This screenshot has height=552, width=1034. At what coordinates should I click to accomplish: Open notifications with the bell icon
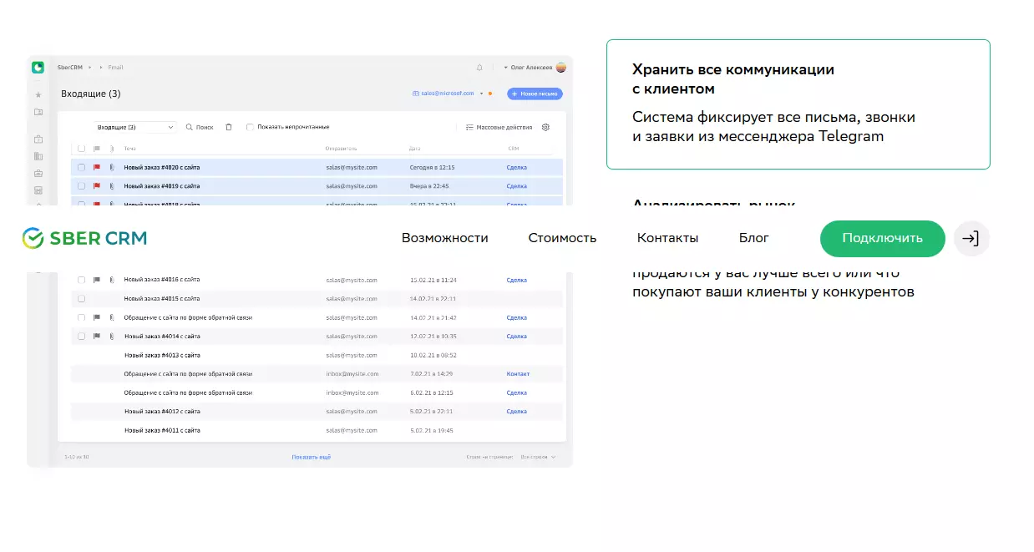[479, 68]
